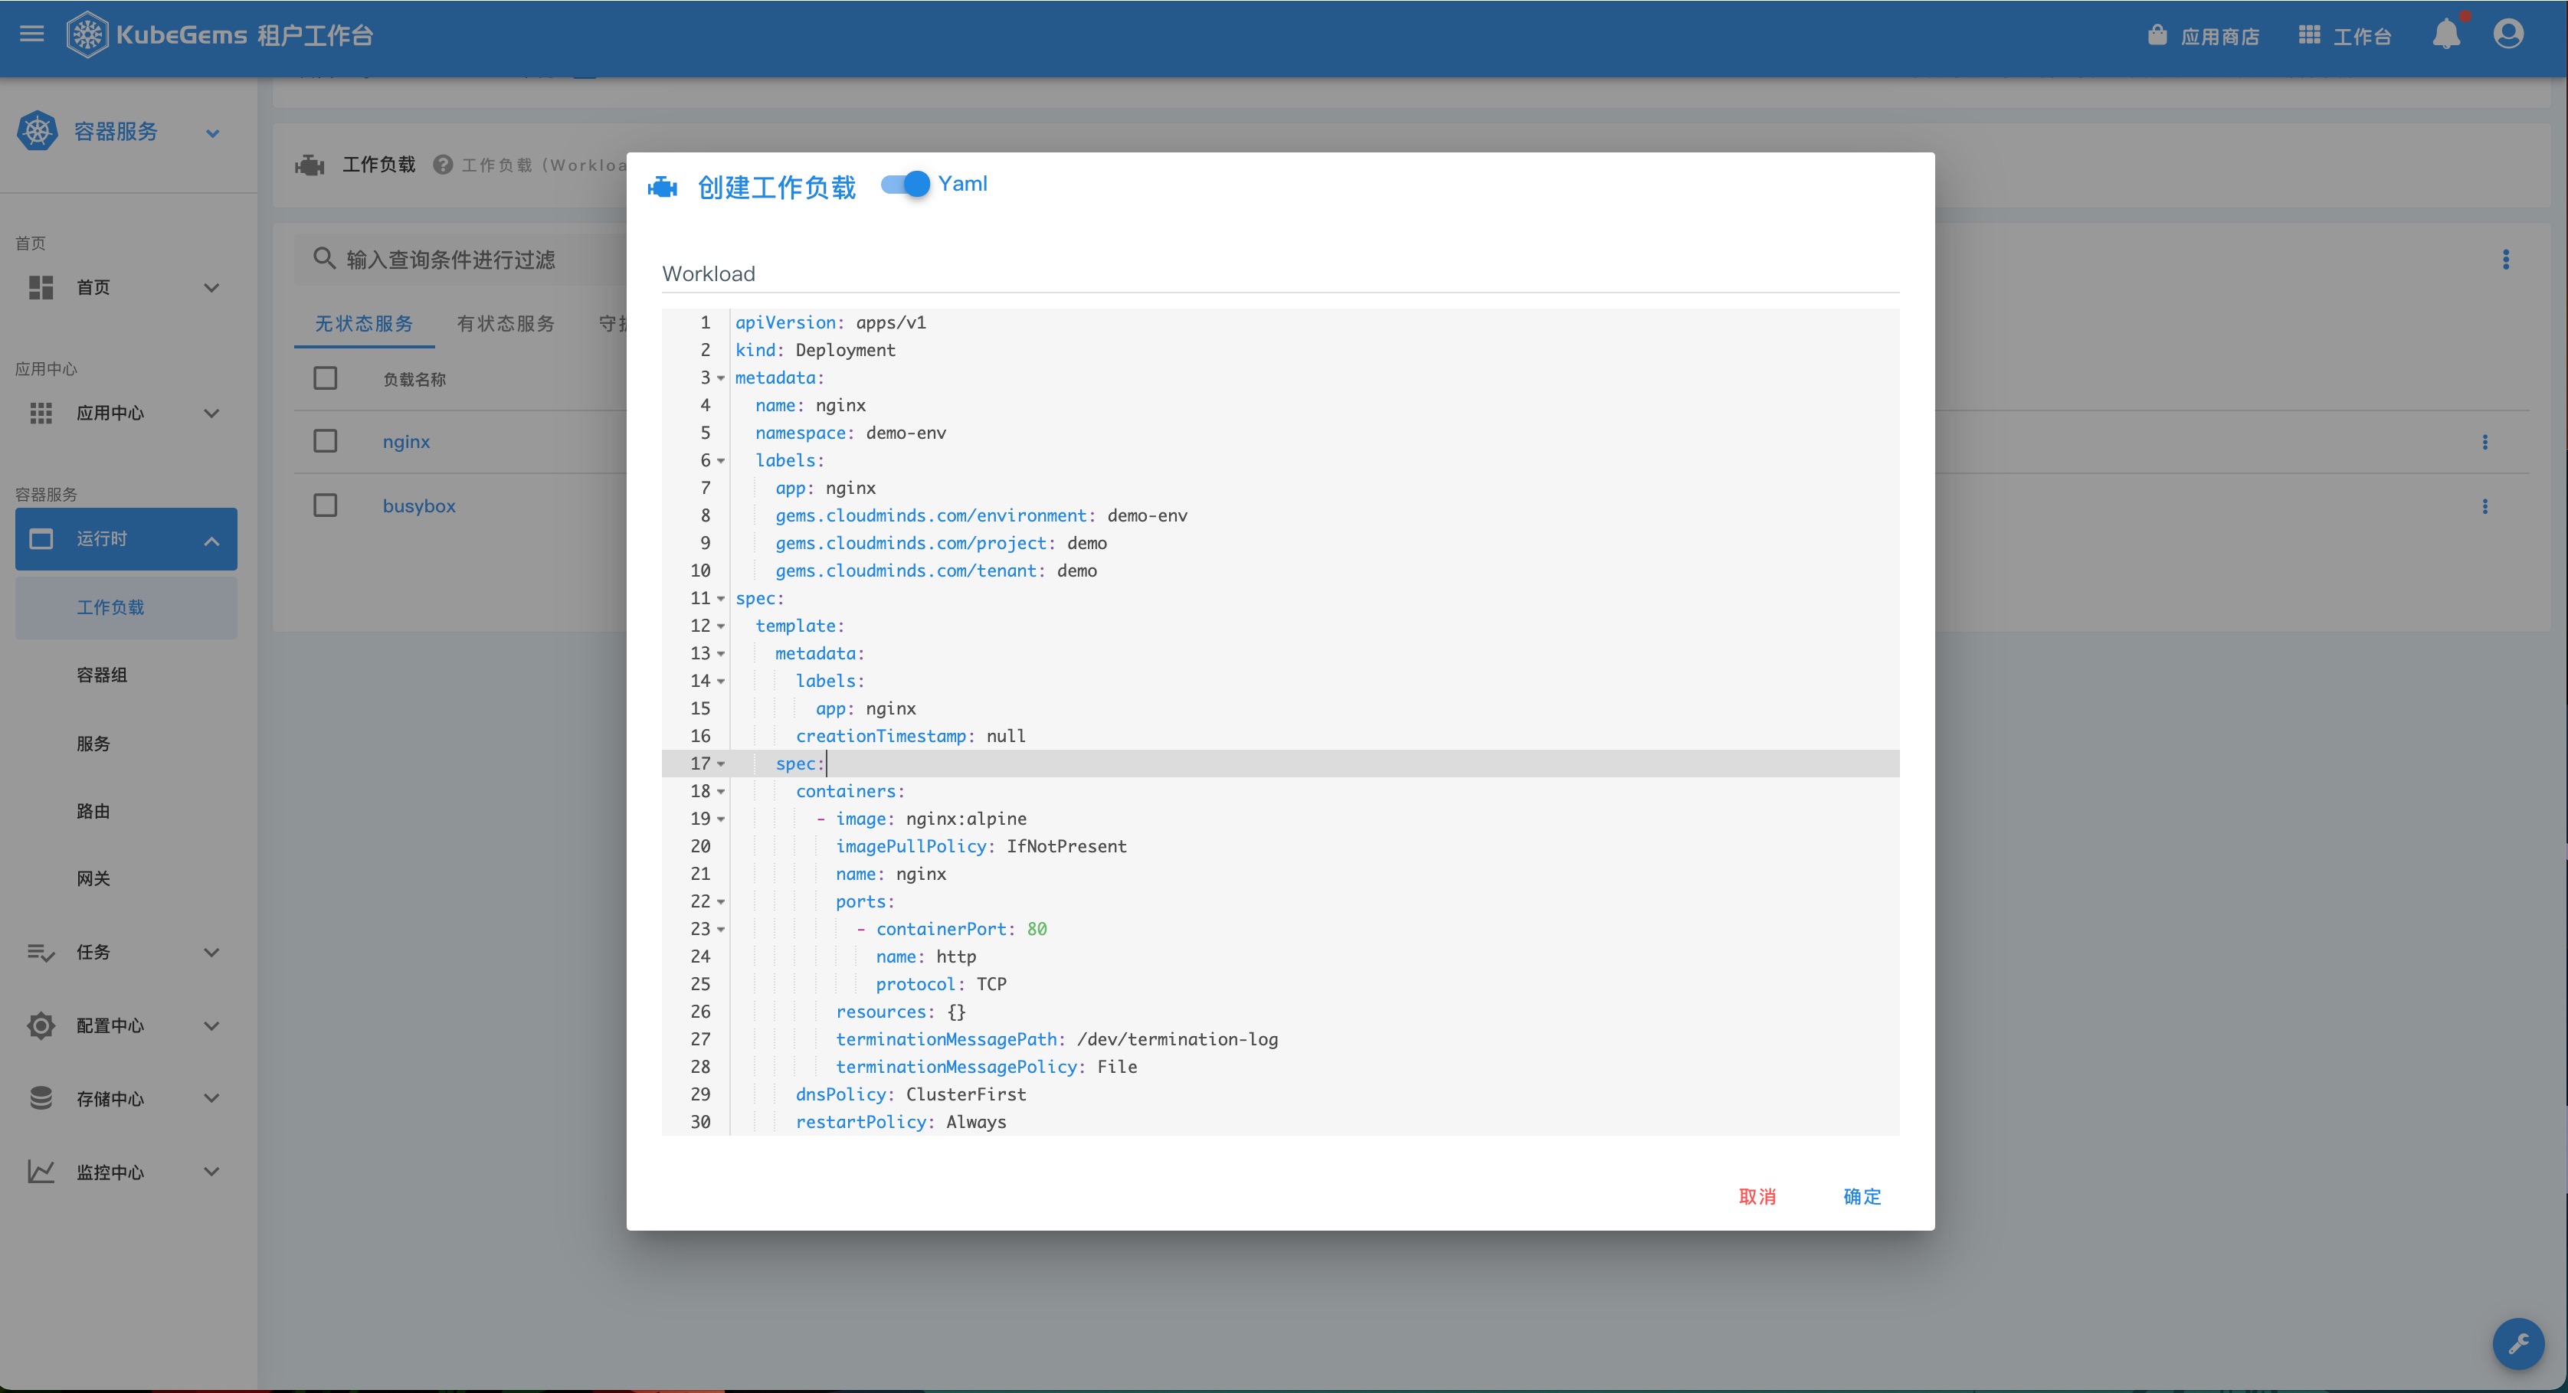Click the runtime window icon in sidebar
Viewport: 2568px width, 1393px height.
point(41,539)
